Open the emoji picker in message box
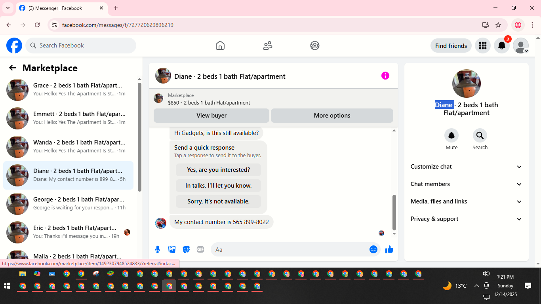Image resolution: width=541 pixels, height=304 pixels. pyautogui.click(x=373, y=249)
